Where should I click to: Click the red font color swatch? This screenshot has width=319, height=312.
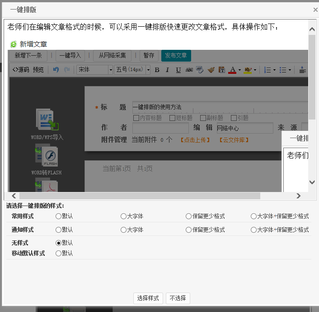pyautogui.click(x=232, y=70)
